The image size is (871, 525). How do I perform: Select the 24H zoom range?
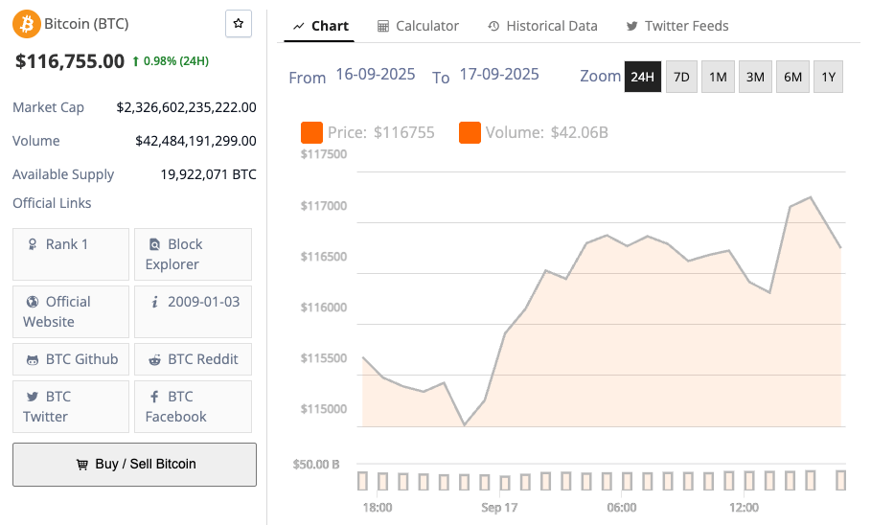(x=643, y=77)
